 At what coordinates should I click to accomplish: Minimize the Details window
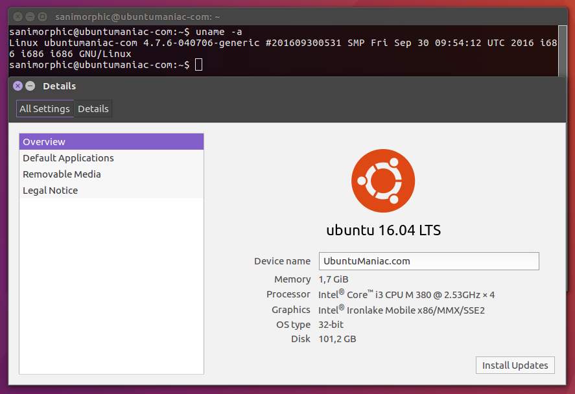(30, 86)
